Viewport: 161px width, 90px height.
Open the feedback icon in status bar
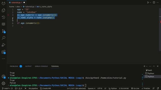pos(153,88)
